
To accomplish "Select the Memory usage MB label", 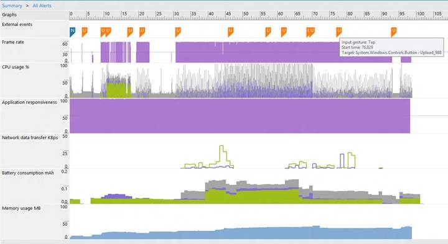I will (21, 209).
